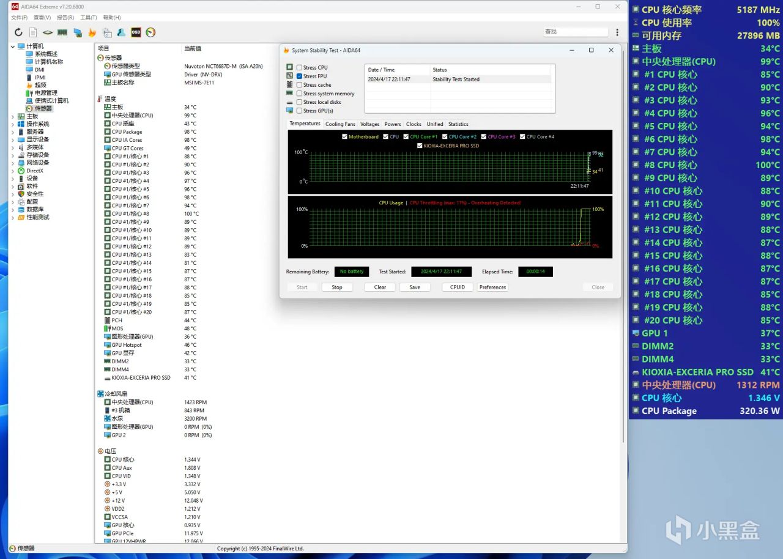Click the main window vertical scrollbar
This screenshot has height=559, width=783.
(623, 245)
